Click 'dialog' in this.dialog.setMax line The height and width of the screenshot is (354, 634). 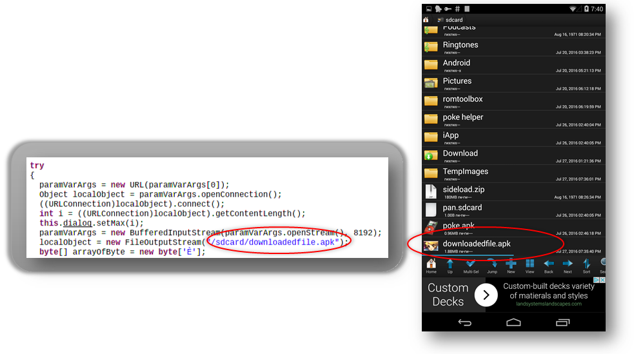click(77, 223)
